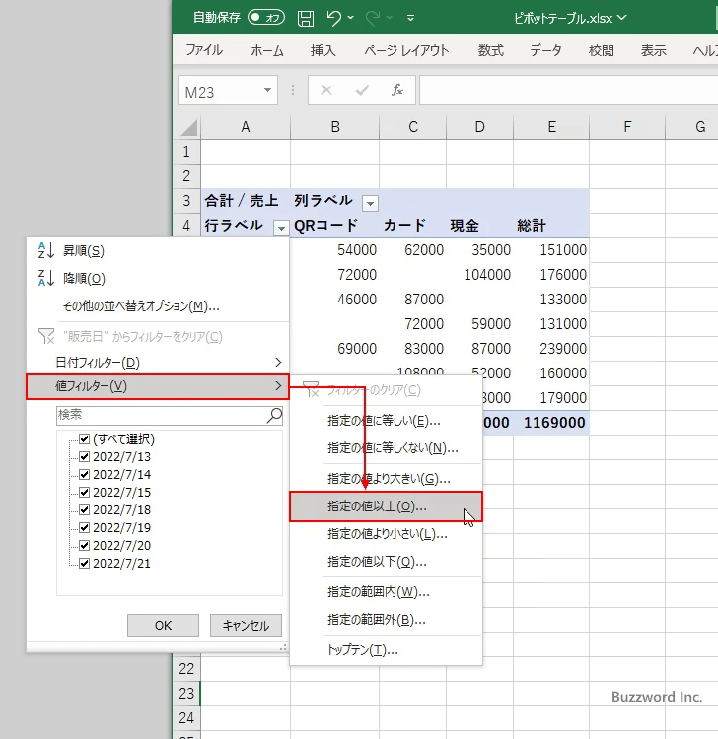Click cell value 239000
Screen dimensions: 718x739
click(x=551, y=349)
